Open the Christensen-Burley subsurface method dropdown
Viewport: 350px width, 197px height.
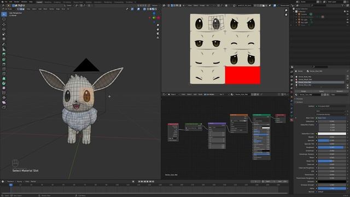point(331,114)
